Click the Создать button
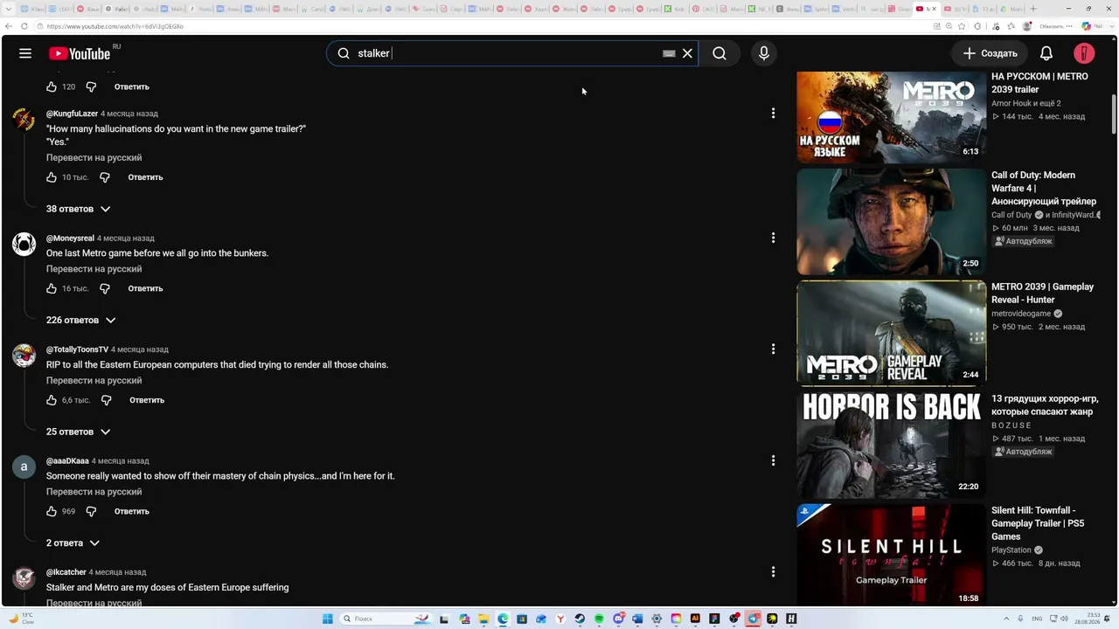 click(990, 53)
